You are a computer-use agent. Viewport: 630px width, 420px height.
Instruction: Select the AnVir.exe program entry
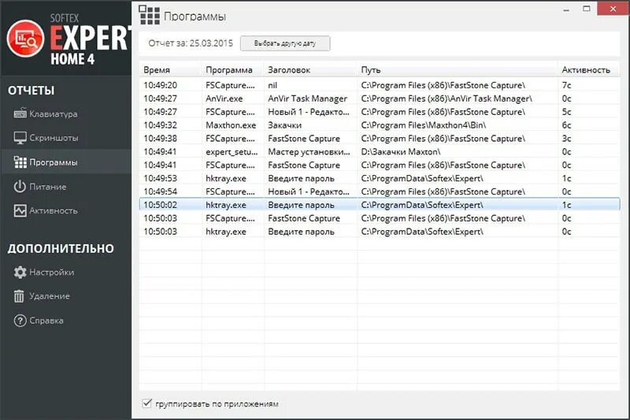pyautogui.click(x=224, y=98)
